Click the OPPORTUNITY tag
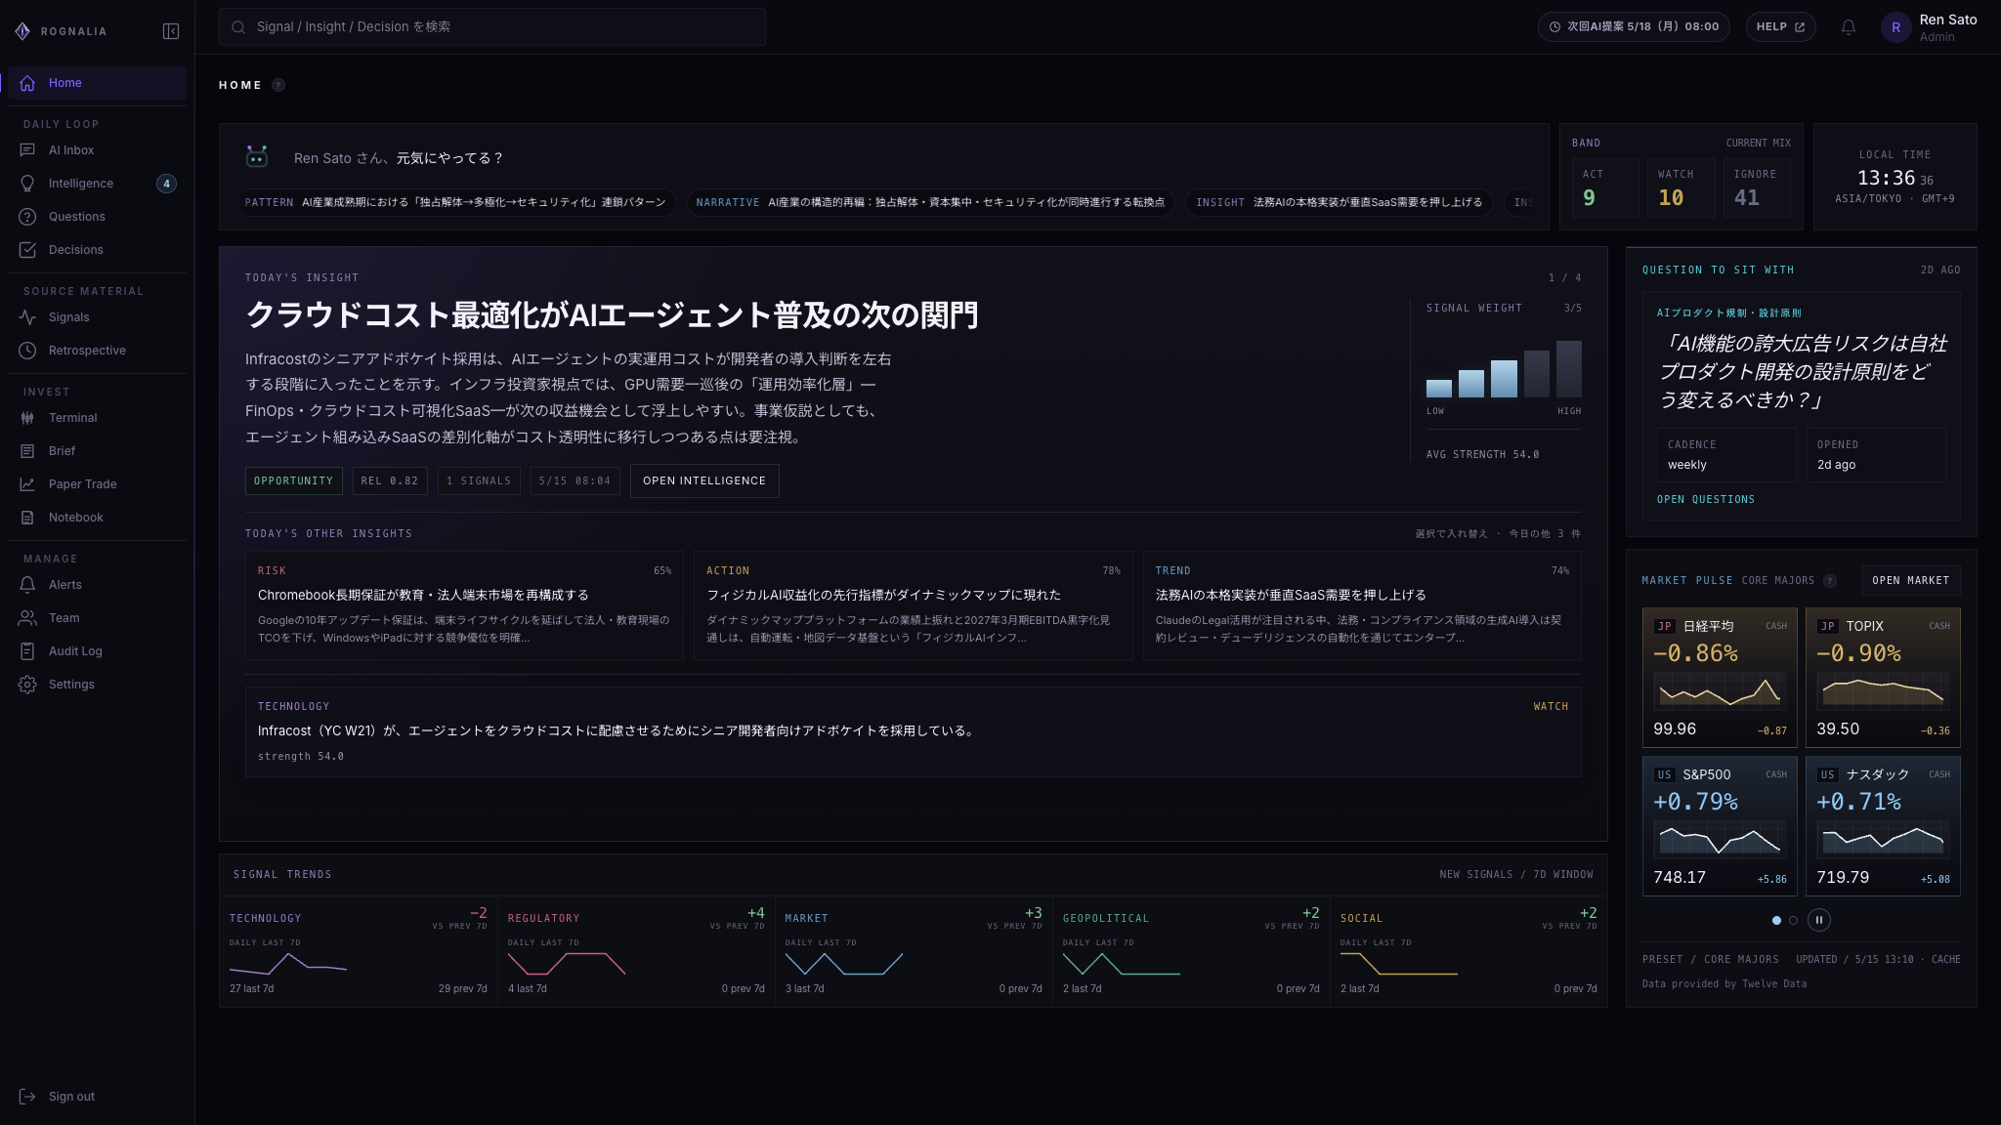Image resolution: width=2001 pixels, height=1125 pixels. [293, 481]
